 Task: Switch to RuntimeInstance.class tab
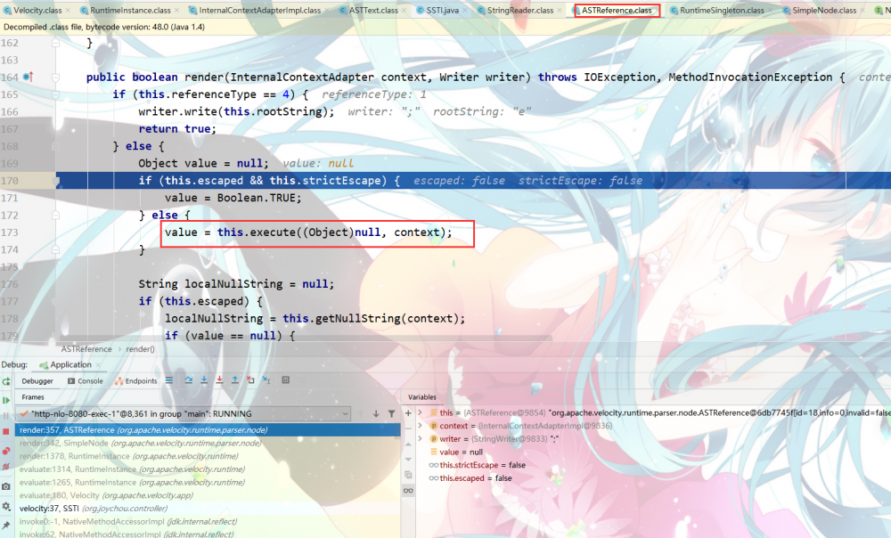coord(129,10)
